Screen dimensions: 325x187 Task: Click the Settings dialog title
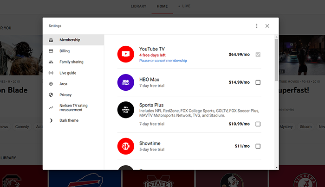[55, 26]
